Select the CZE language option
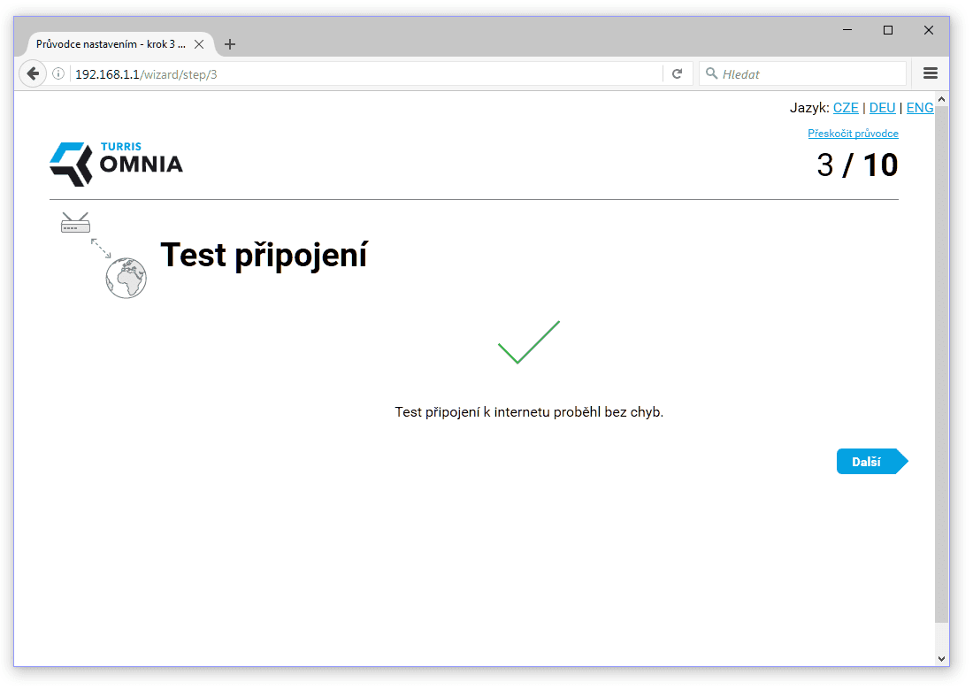Image resolution: width=973 pixels, height=690 pixels. coord(845,107)
